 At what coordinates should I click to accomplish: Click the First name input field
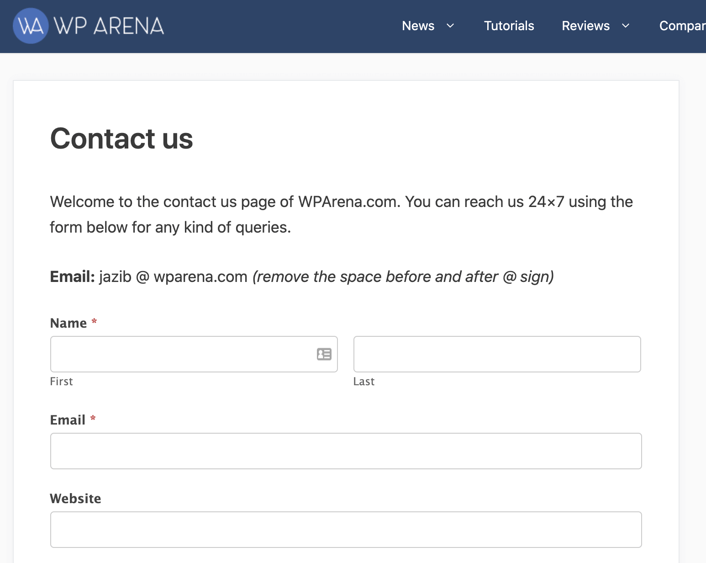[x=194, y=354]
